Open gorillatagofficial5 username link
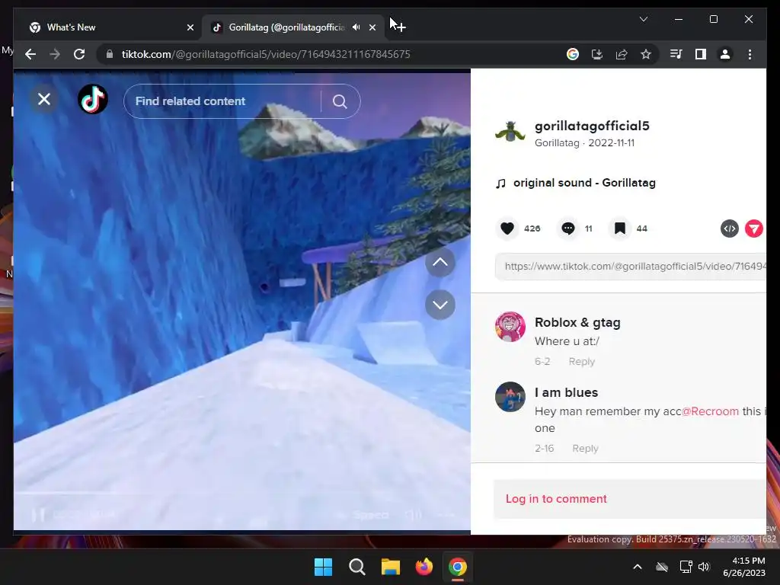 click(x=592, y=126)
